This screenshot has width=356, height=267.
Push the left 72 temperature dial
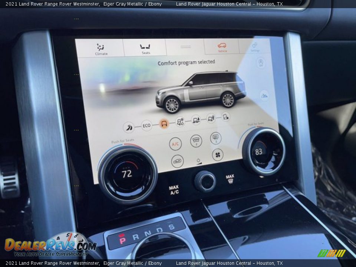pos(128,175)
